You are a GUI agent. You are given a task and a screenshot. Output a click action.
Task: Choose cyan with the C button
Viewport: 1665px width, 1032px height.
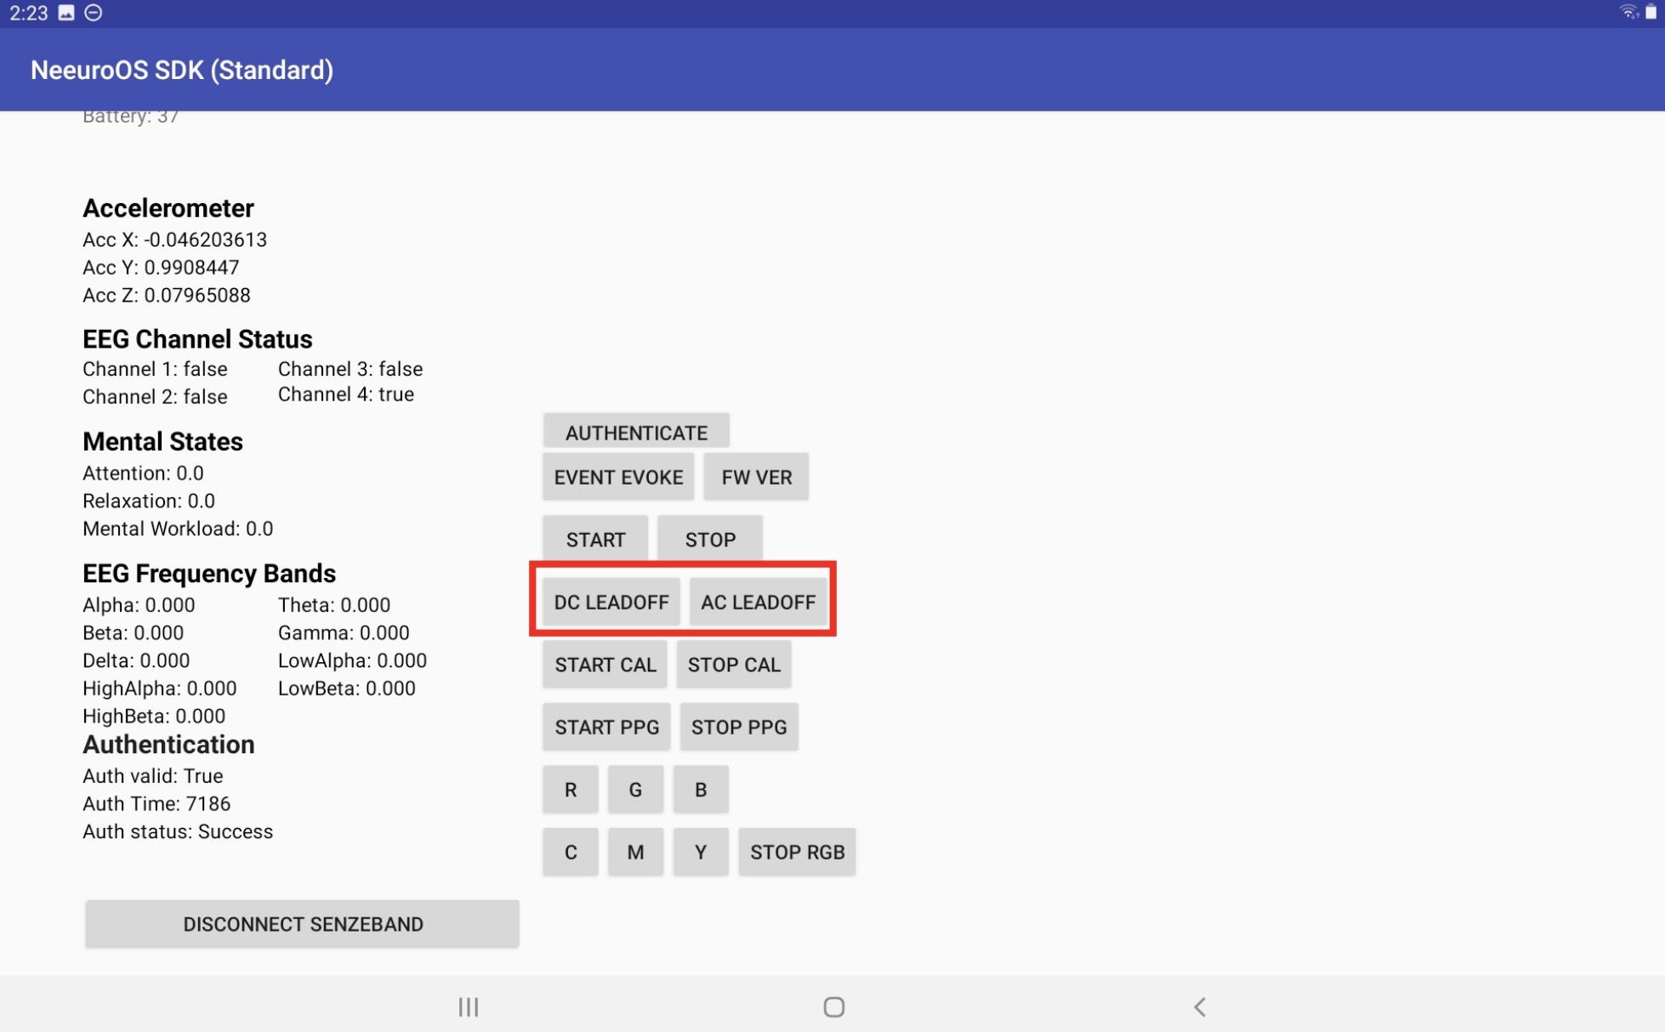[570, 852]
